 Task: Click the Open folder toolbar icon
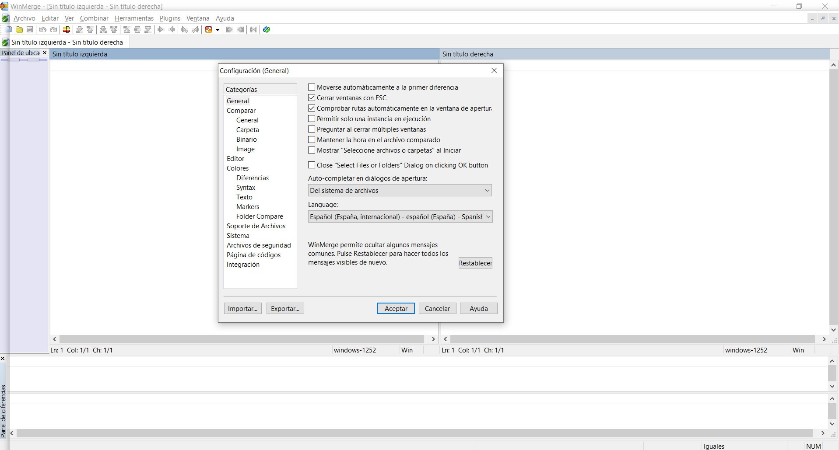click(19, 30)
